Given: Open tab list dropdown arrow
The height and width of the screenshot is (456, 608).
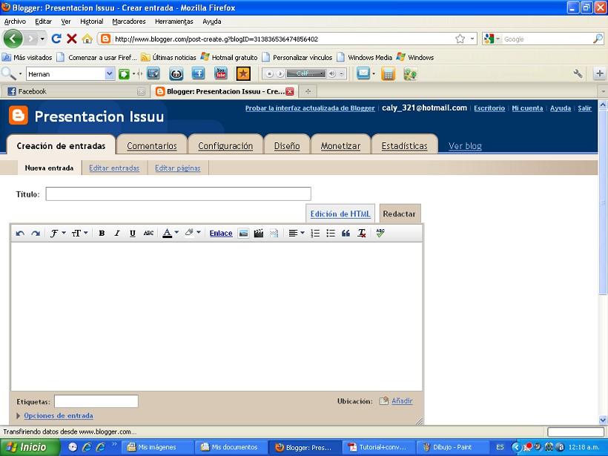Looking at the screenshot, I should pyautogui.click(x=603, y=91).
